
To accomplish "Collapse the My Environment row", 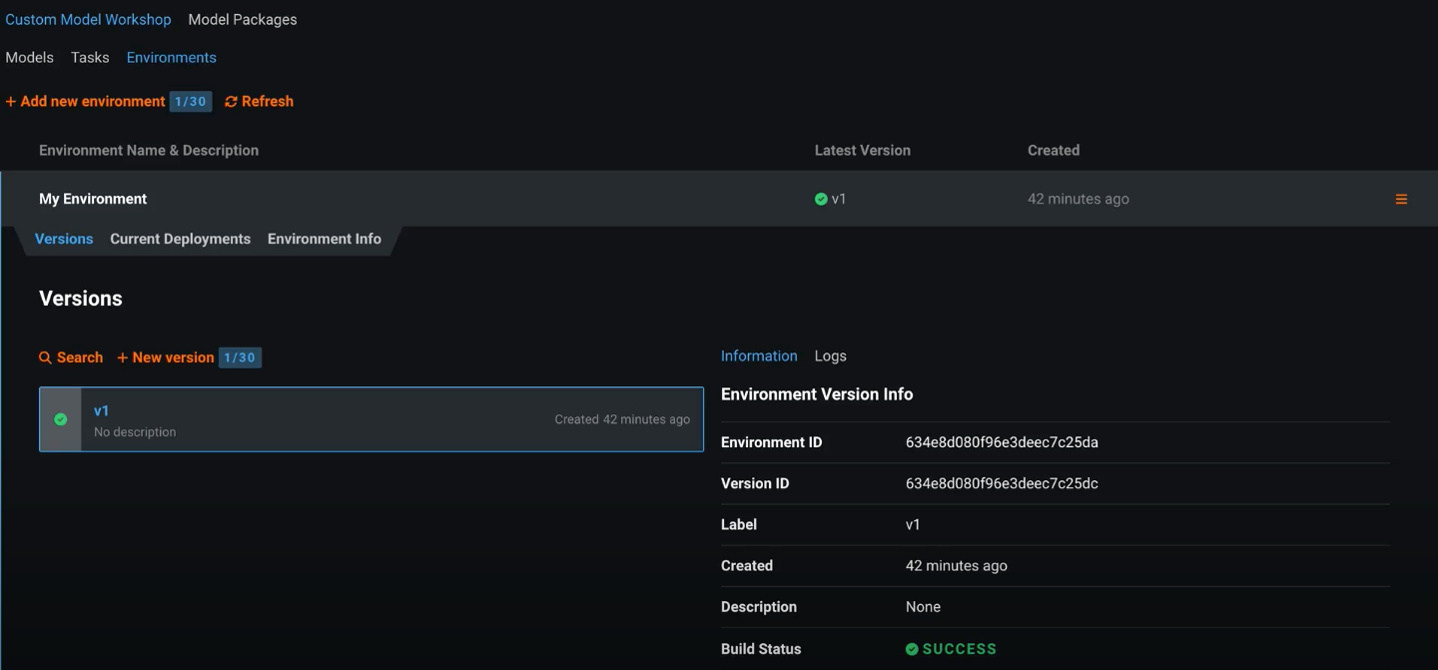I will tap(93, 199).
